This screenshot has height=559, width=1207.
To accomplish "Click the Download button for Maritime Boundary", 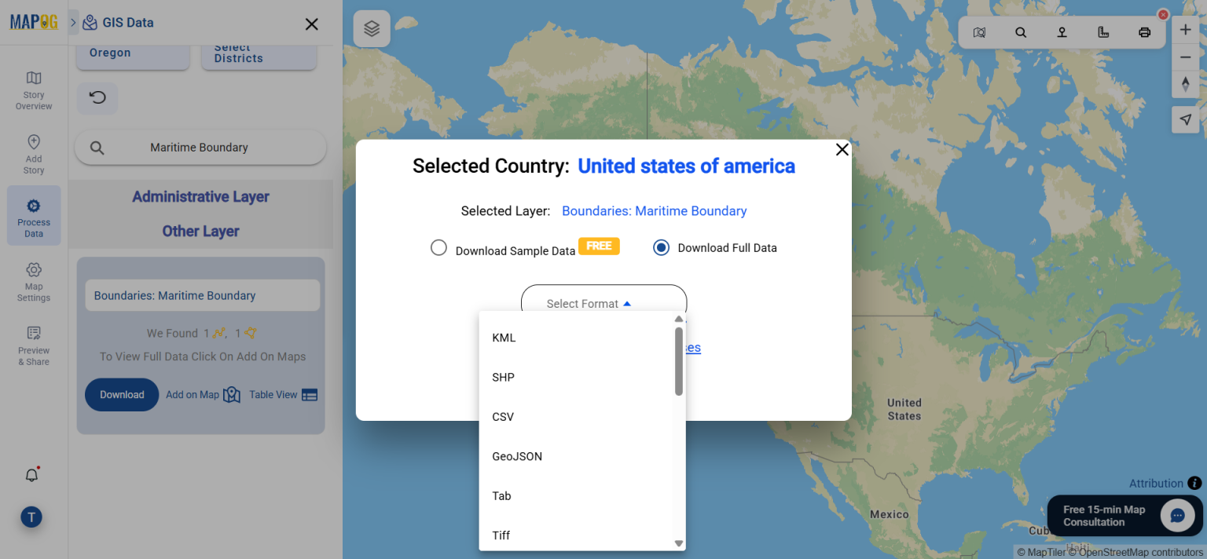I will pos(122,395).
